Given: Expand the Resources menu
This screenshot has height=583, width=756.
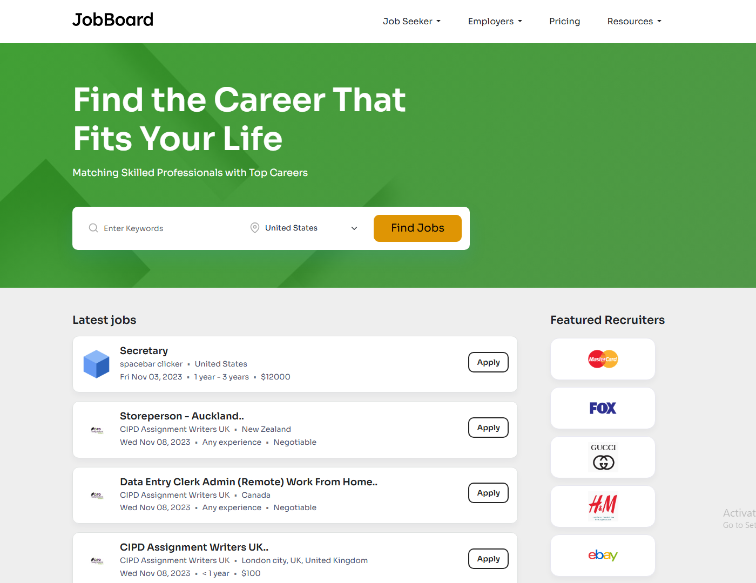Looking at the screenshot, I should coord(634,21).
